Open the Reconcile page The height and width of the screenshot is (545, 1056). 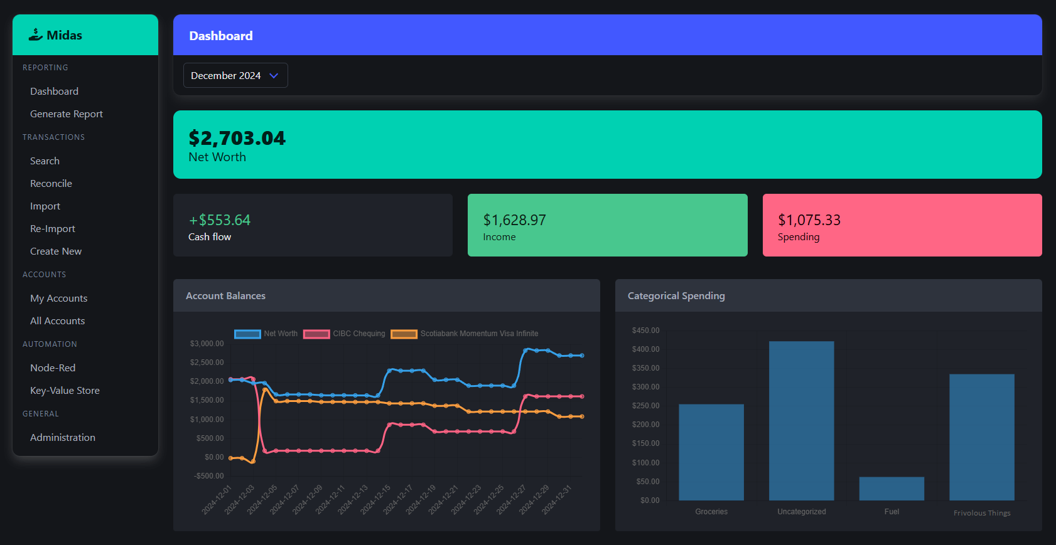pyautogui.click(x=51, y=184)
